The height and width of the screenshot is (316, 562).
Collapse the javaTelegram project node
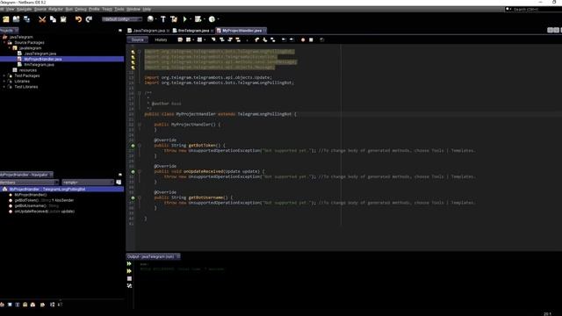1,37
